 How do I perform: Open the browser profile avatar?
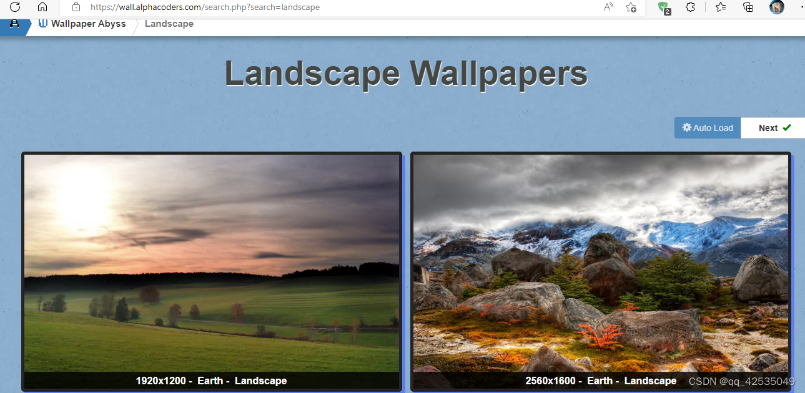tap(776, 7)
